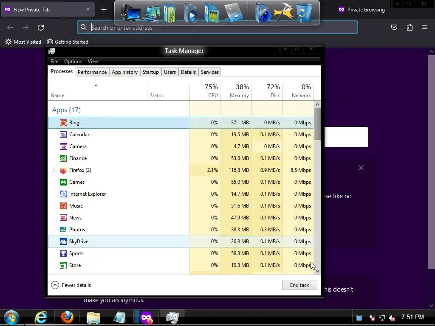Select the Photos app icon
This screenshot has width=435, height=326.
[x=63, y=230]
